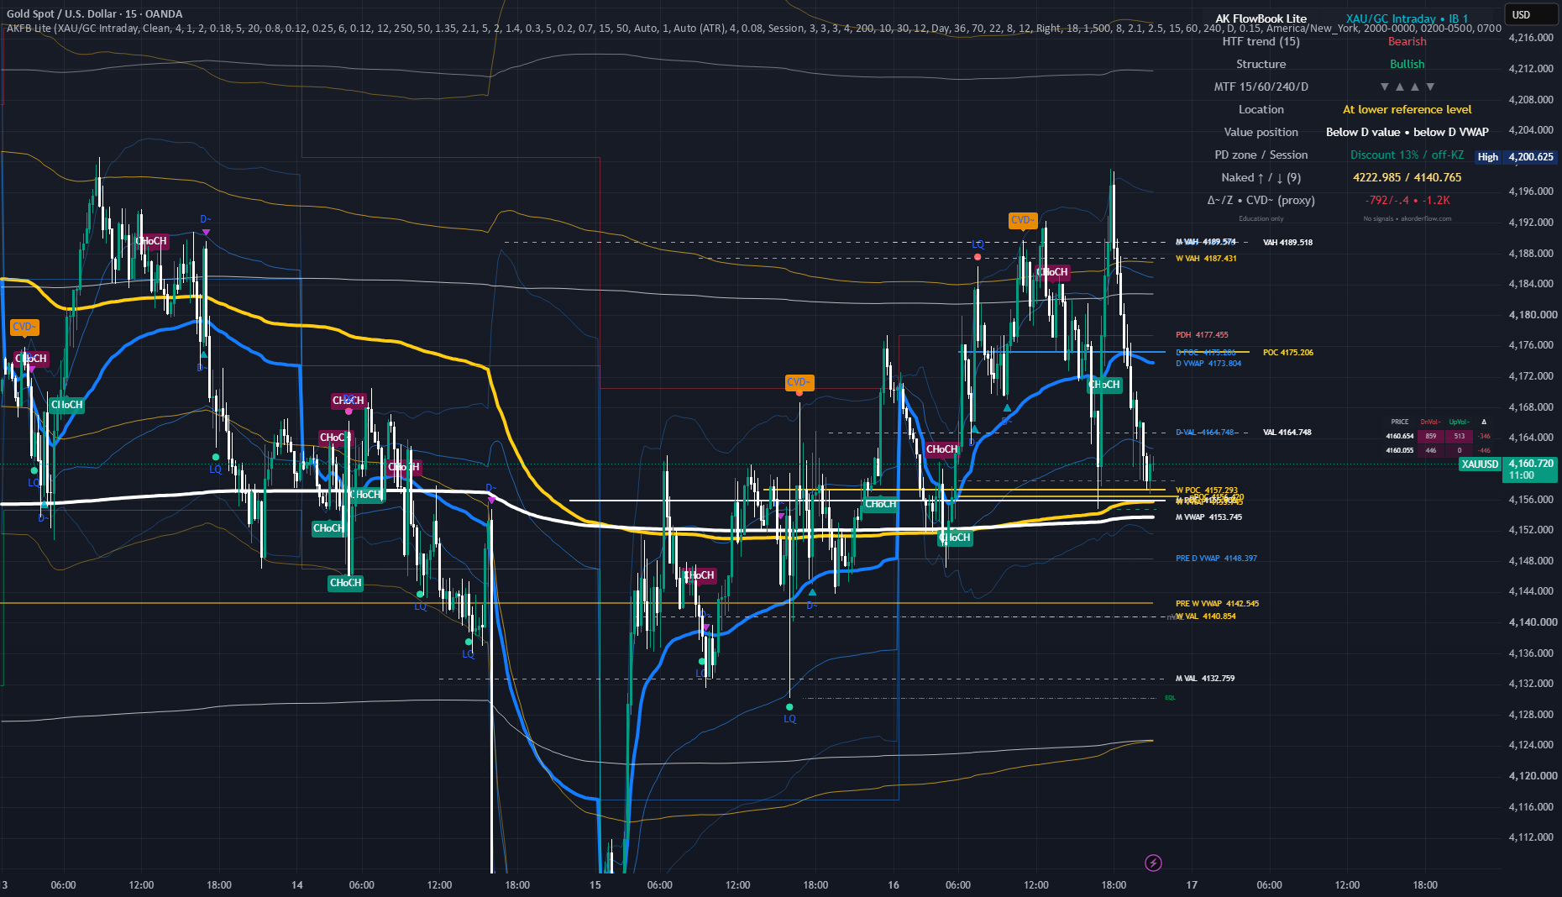This screenshot has height=897, width=1562.
Task: Select 'At lower reference level' text
Action: click(1407, 109)
